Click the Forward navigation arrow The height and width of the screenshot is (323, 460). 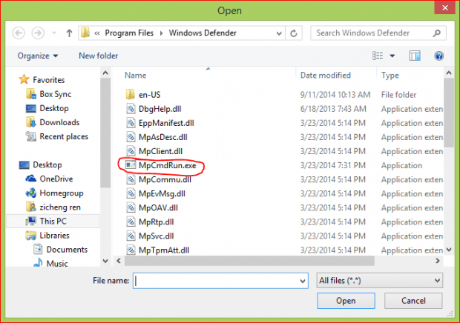click(38, 33)
